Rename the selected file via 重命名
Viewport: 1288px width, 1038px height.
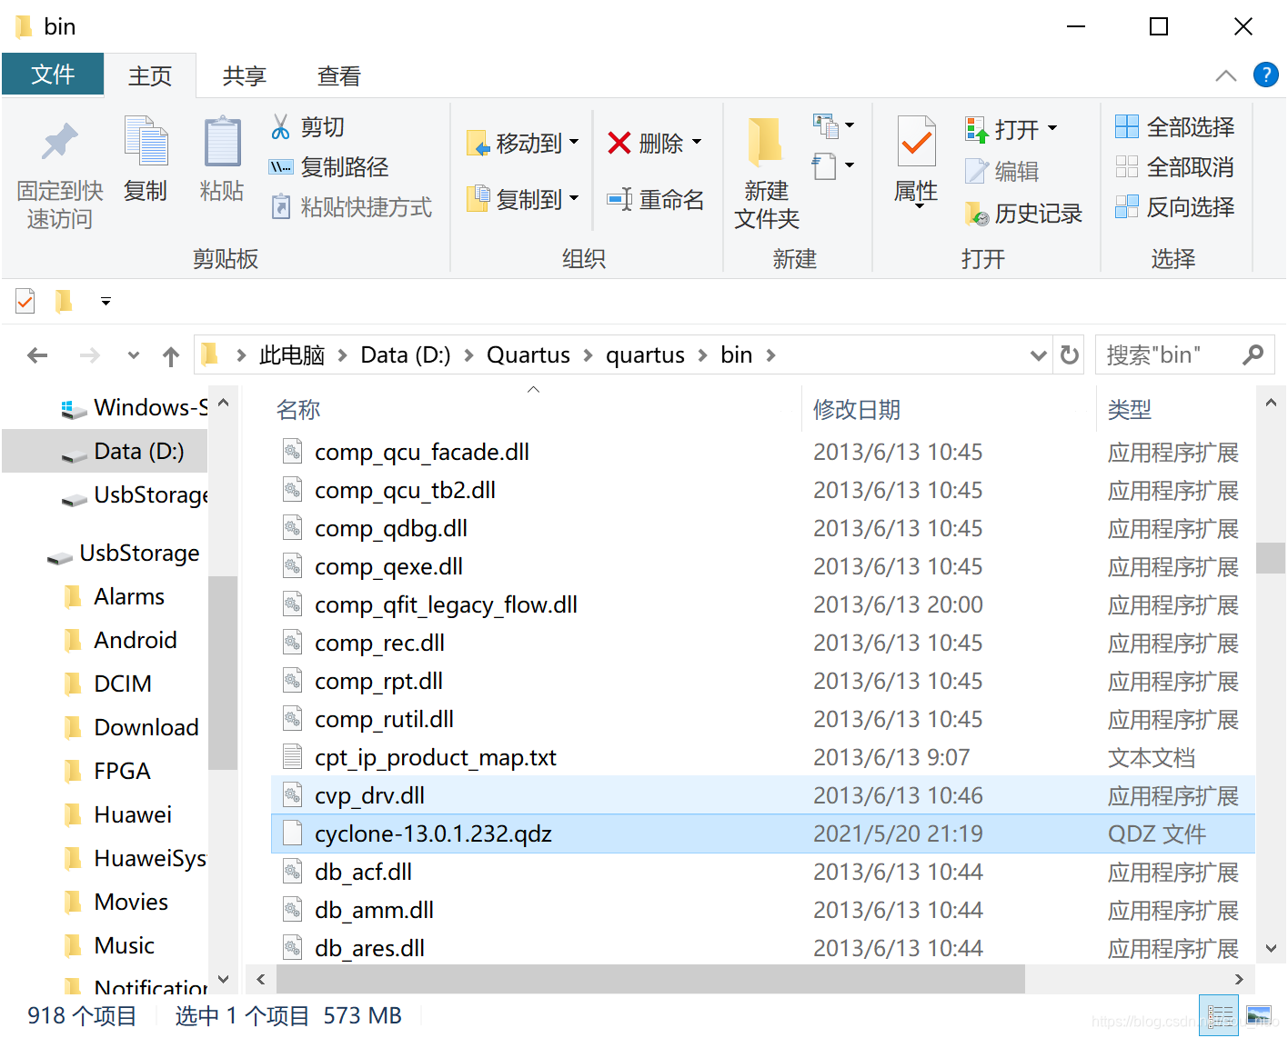click(x=656, y=199)
